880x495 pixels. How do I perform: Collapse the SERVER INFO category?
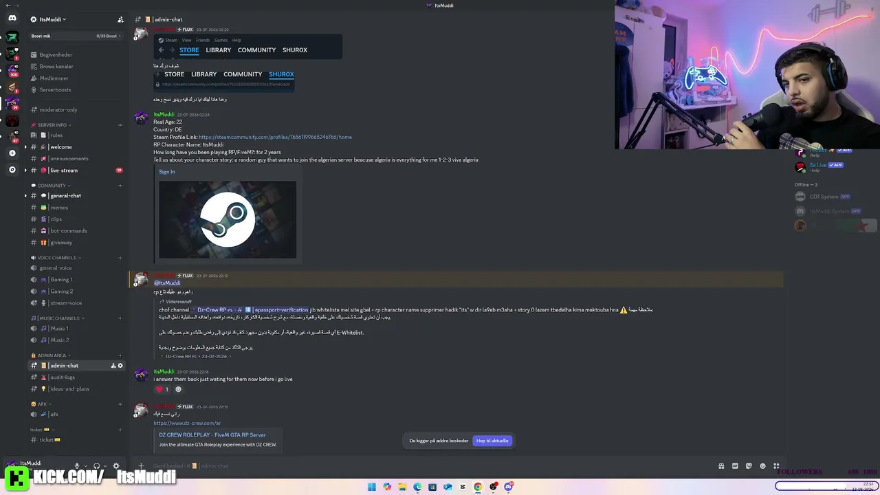(x=52, y=125)
